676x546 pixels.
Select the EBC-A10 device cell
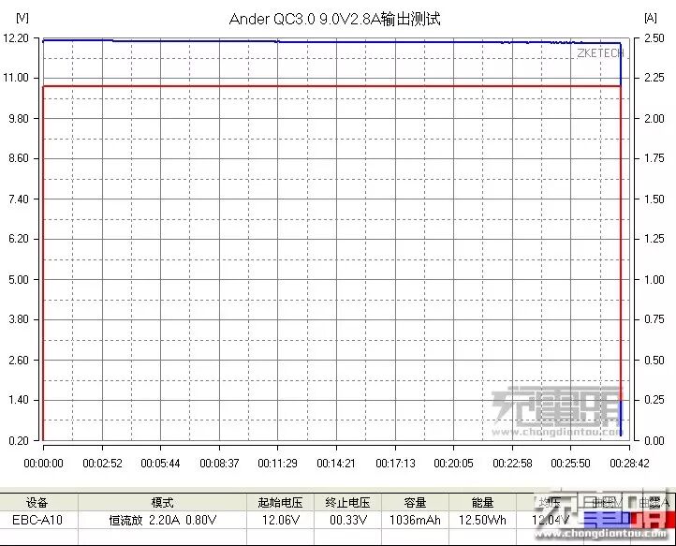pyautogui.click(x=37, y=520)
